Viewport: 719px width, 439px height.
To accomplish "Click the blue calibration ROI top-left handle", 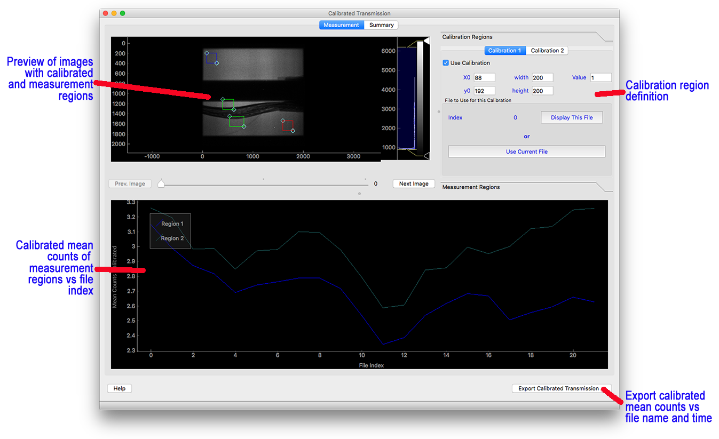I will (x=207, y=53).
